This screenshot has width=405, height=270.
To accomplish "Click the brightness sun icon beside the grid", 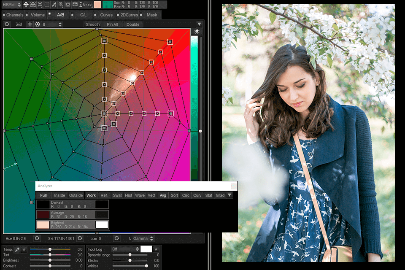I will tap(197, 32).
